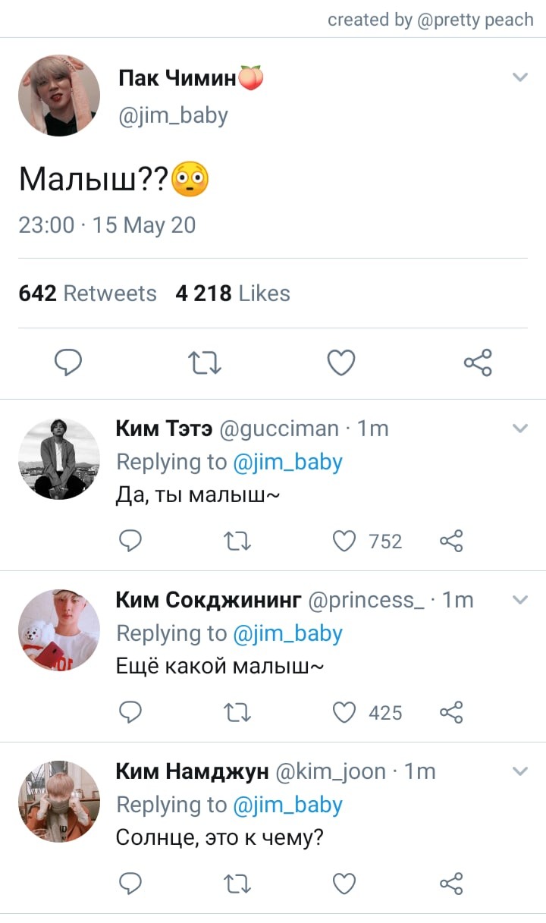View the 4 218 Likes list
Viewport: 546px width, 923px height.
(233, 294)
